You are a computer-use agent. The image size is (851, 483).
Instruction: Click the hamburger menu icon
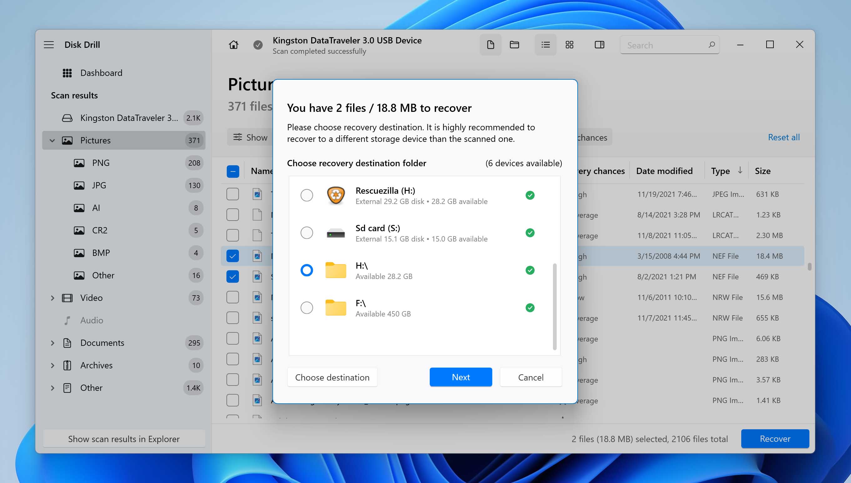tap(50, 44)
